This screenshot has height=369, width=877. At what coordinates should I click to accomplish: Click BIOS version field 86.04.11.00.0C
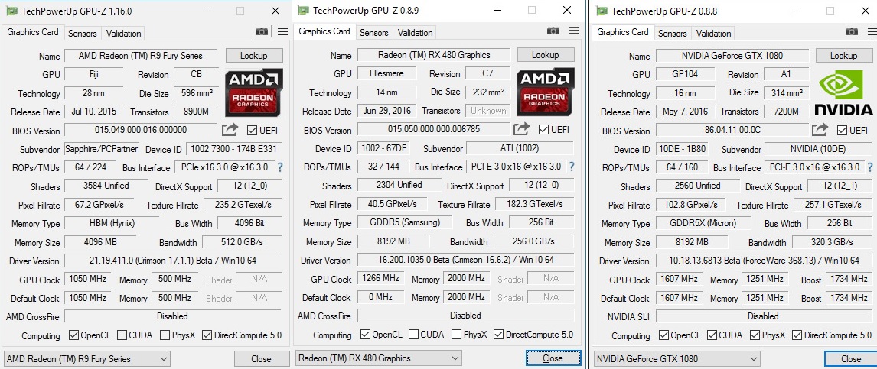click(x=731, y=131)
